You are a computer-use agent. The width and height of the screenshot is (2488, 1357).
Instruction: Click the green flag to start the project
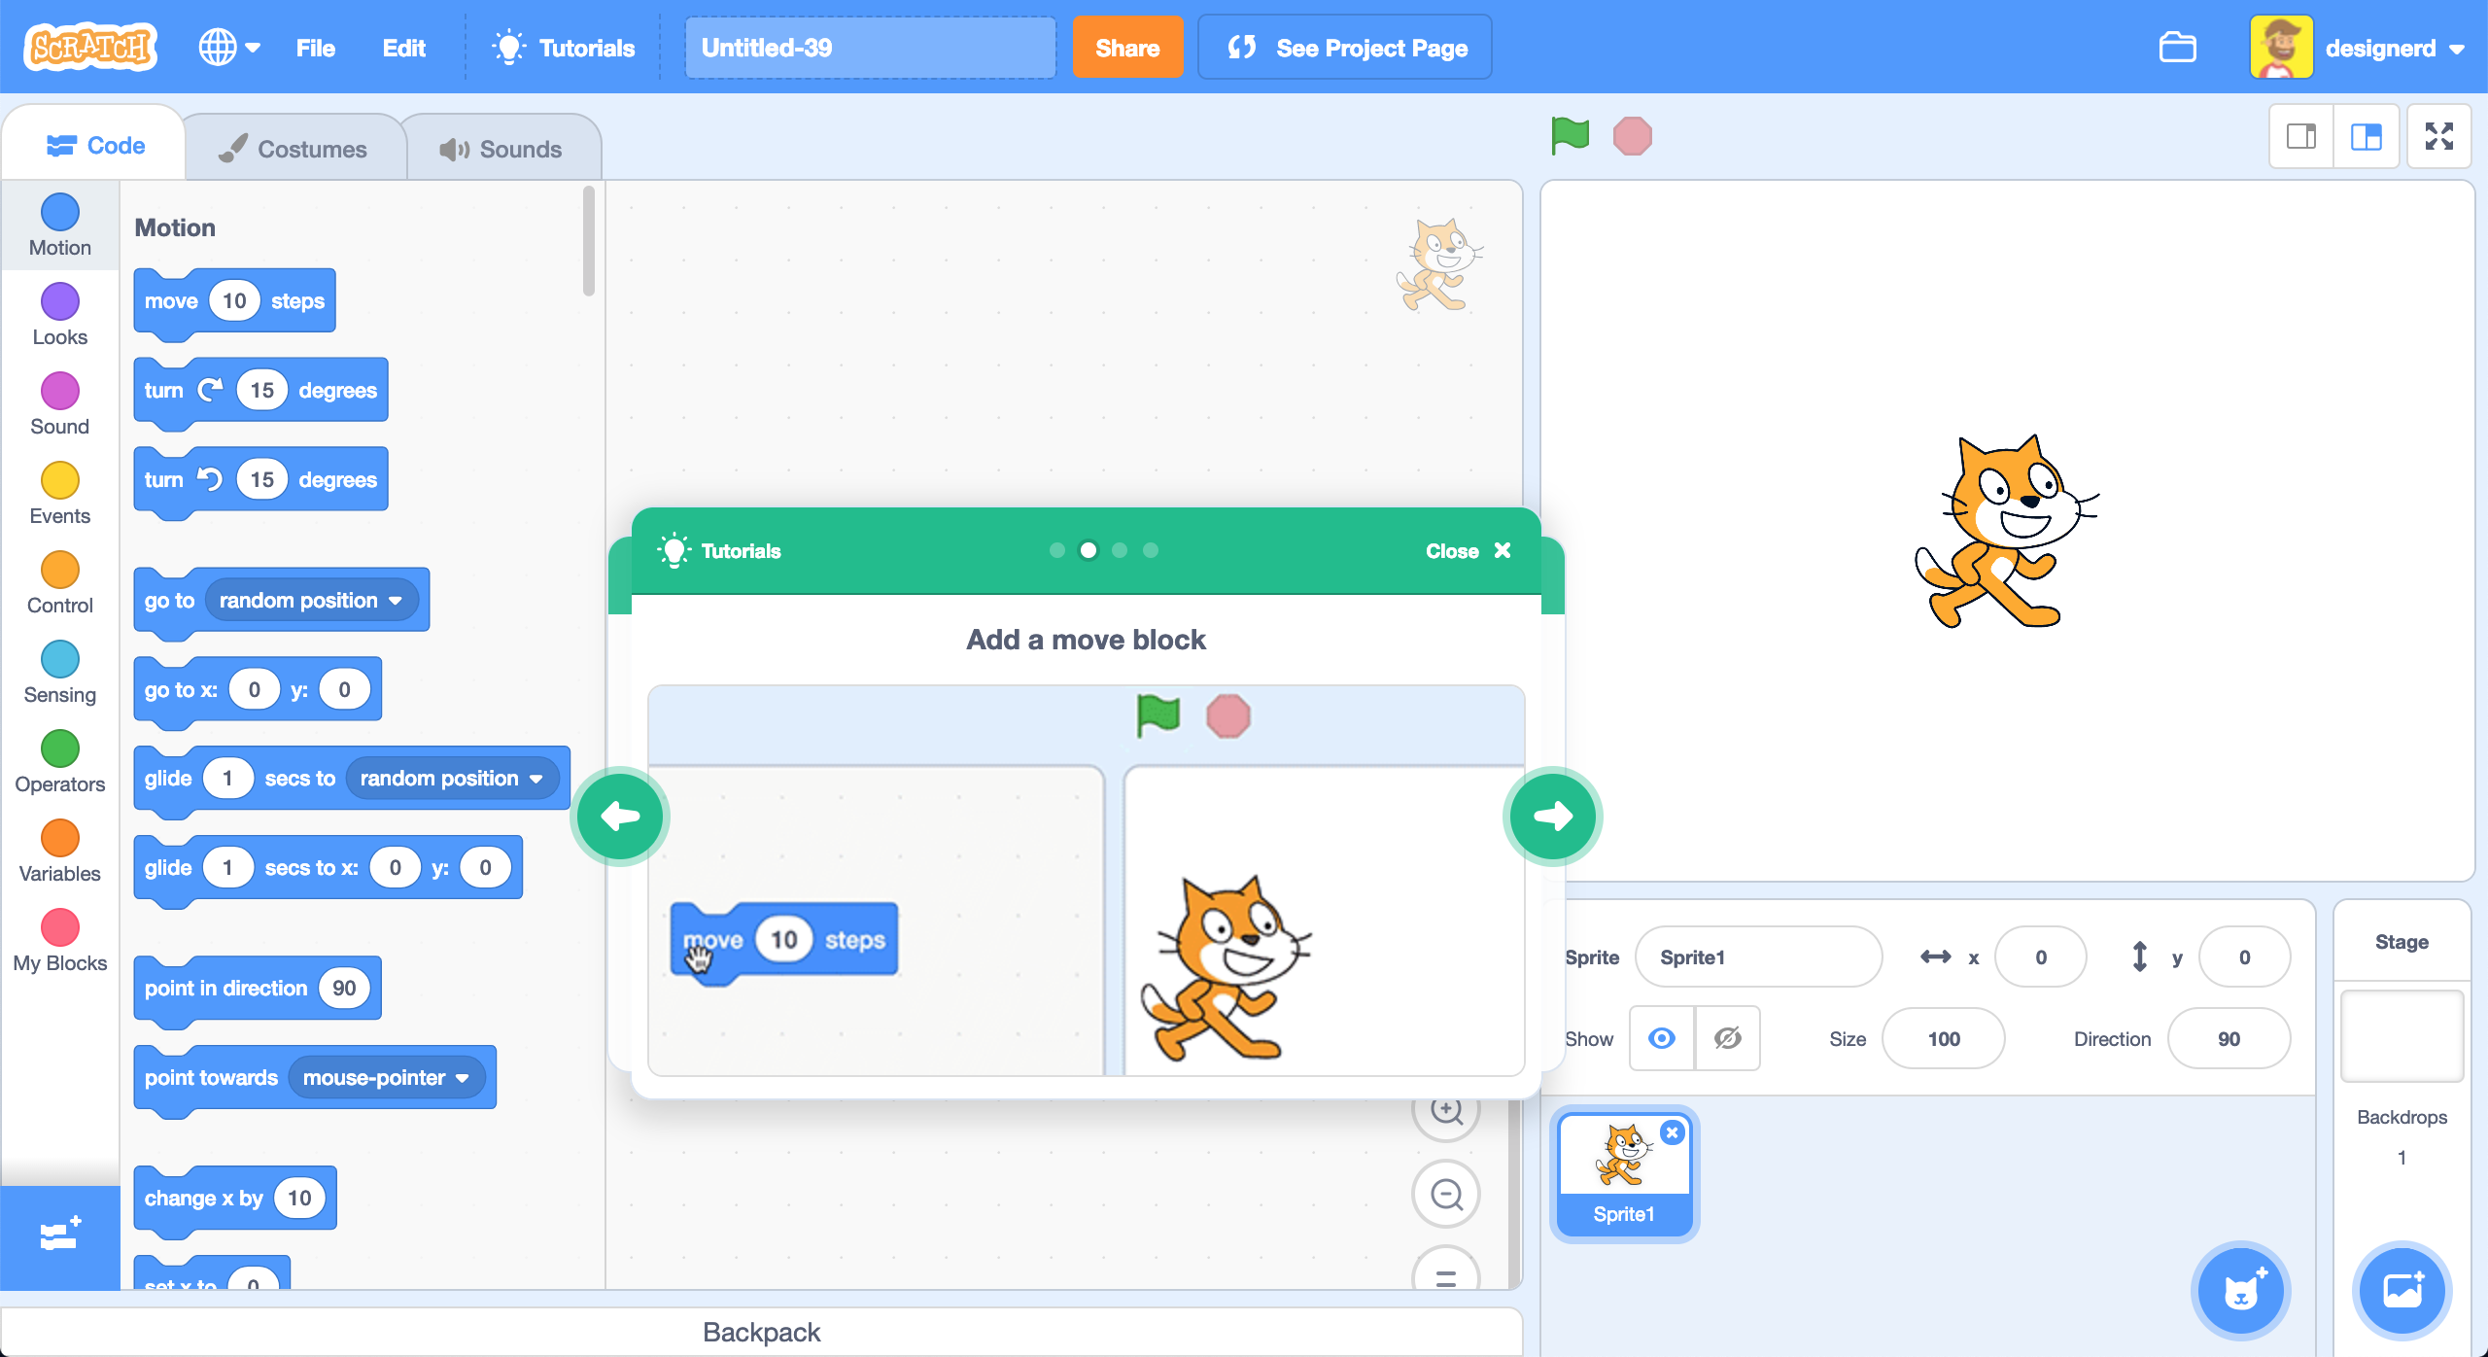(1571, 136)
